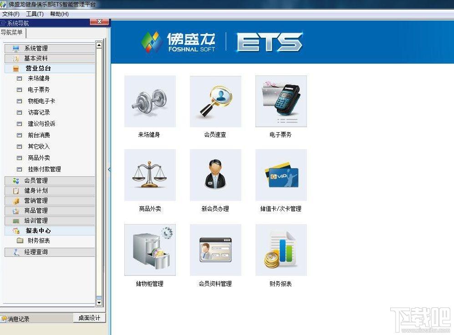Expand the 会员管理 navigation section

pos(50,180)
